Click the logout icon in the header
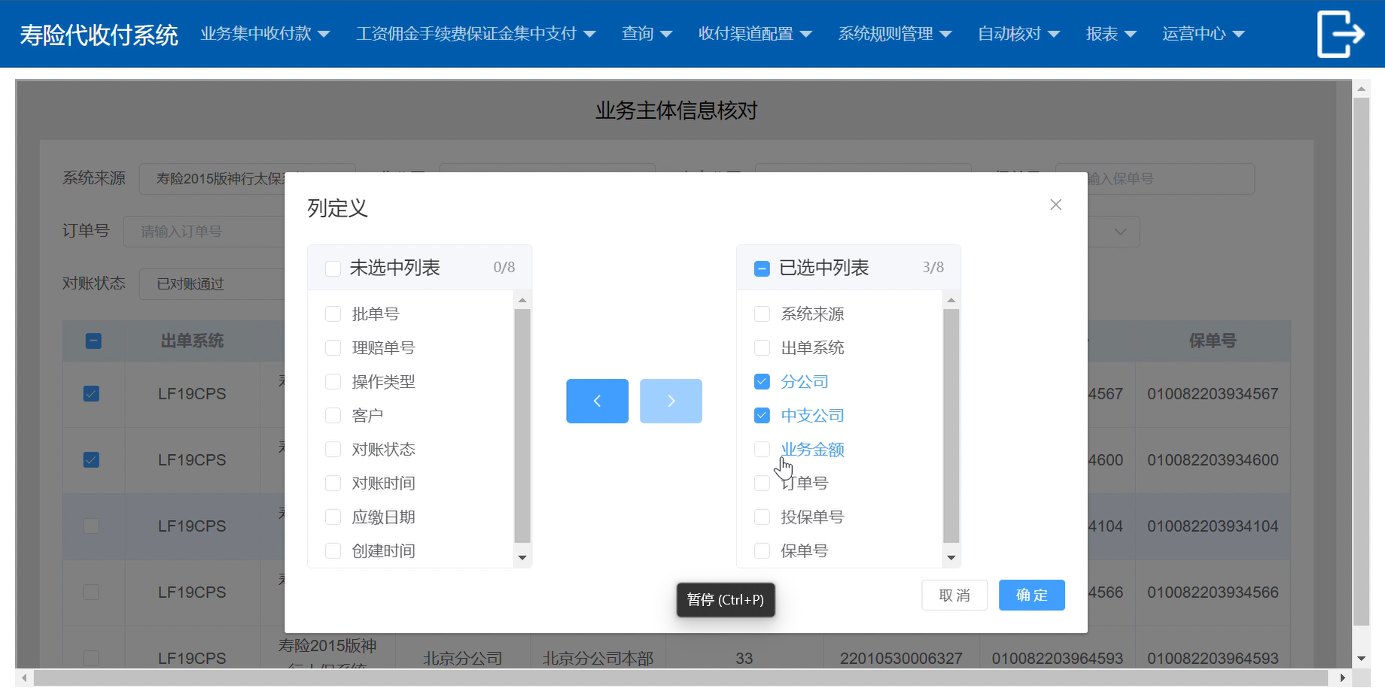The image size is (1385, 691). pos(1341,34)
